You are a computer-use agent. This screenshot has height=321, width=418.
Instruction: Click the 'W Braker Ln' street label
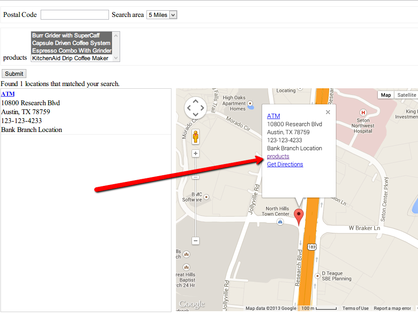(364, 228)
